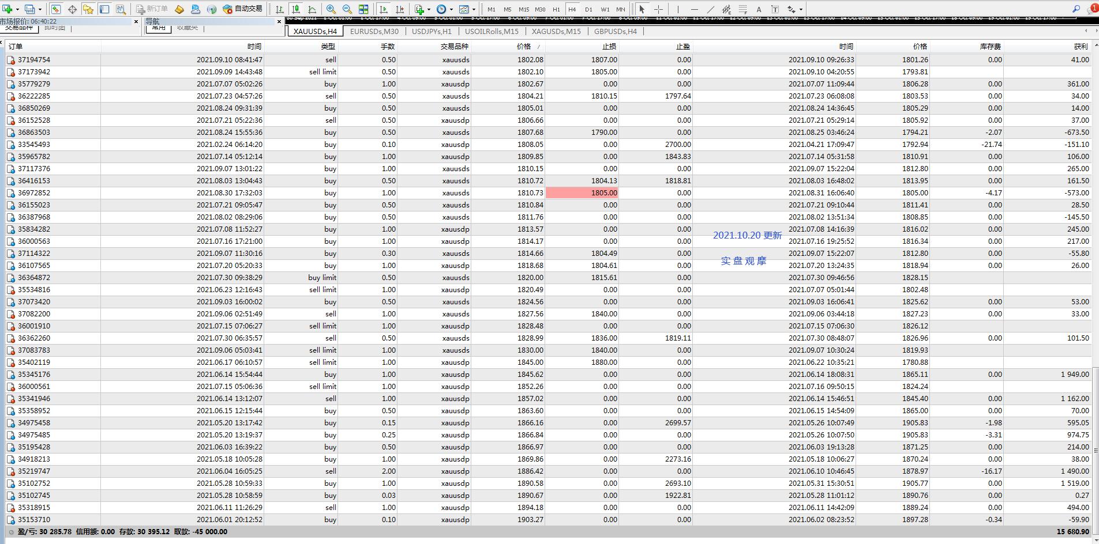Draw a trendline
Image resolution: width=1099 pixels, height=544 pixels.
pyautogui.click(x=710, y=9)
